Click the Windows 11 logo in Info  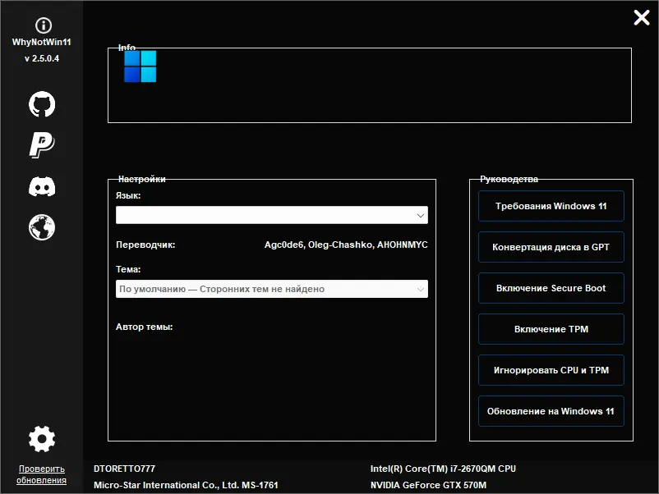(141, 66)
